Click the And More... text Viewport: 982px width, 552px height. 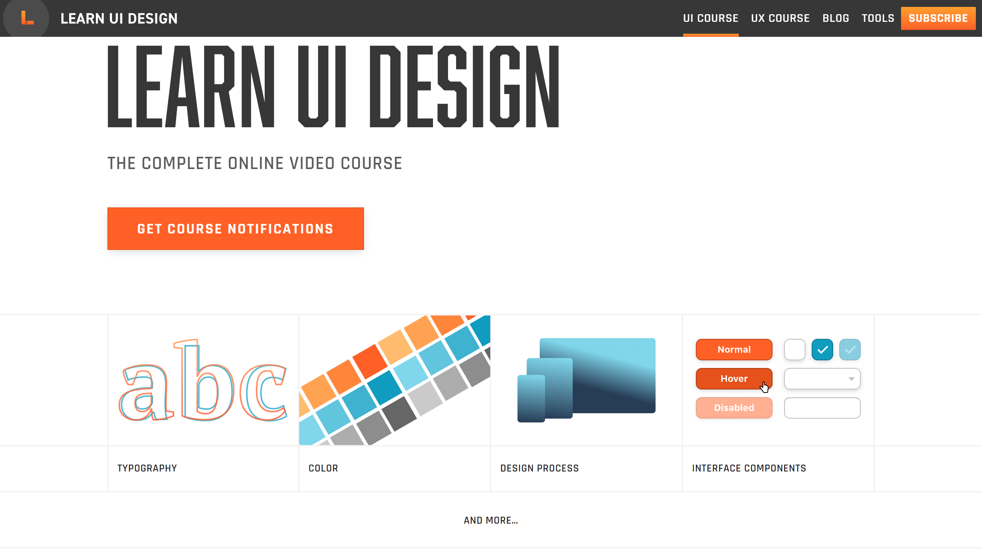(491, 521)
